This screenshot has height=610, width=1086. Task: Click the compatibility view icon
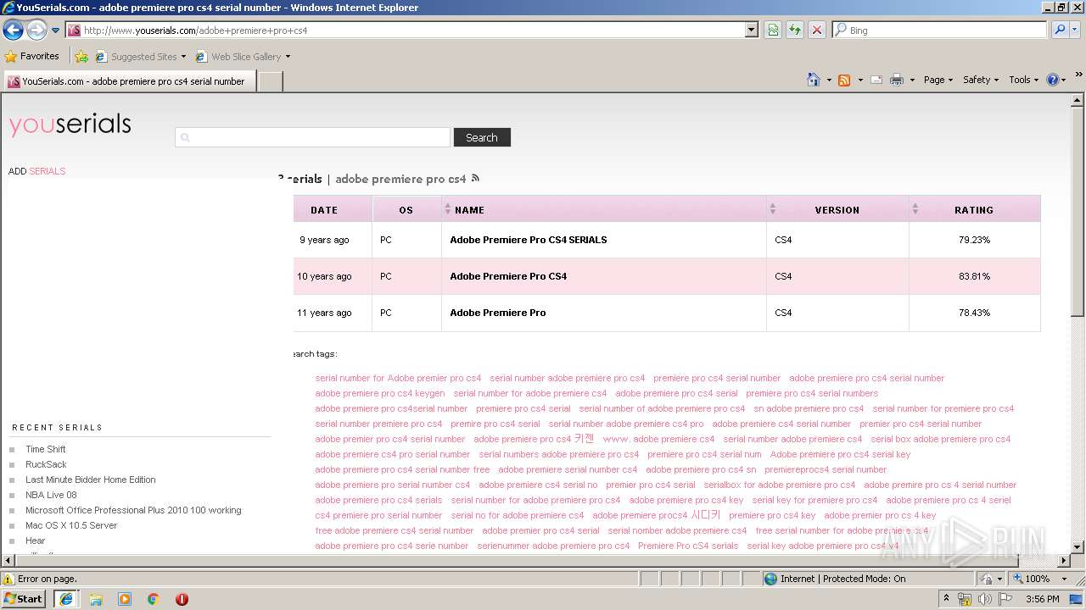point(773,30)
